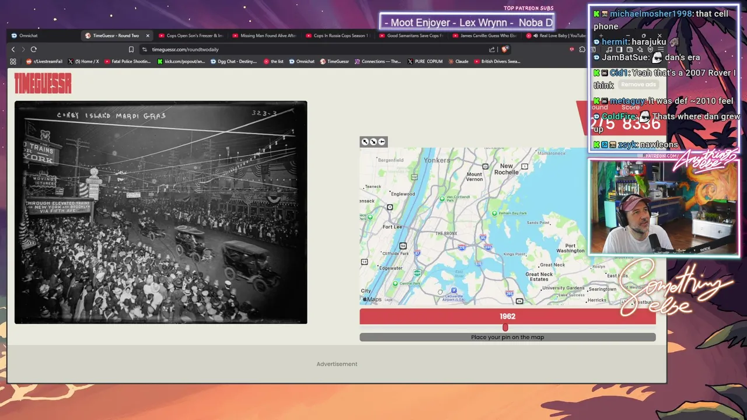This screenshot has width=747, height=420.
Task: Click the Pelham Bay Park marker on the map
Action: pyautogui.click(x=494, y=213)
